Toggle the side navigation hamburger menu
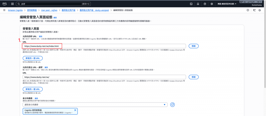 click(4, 10)
